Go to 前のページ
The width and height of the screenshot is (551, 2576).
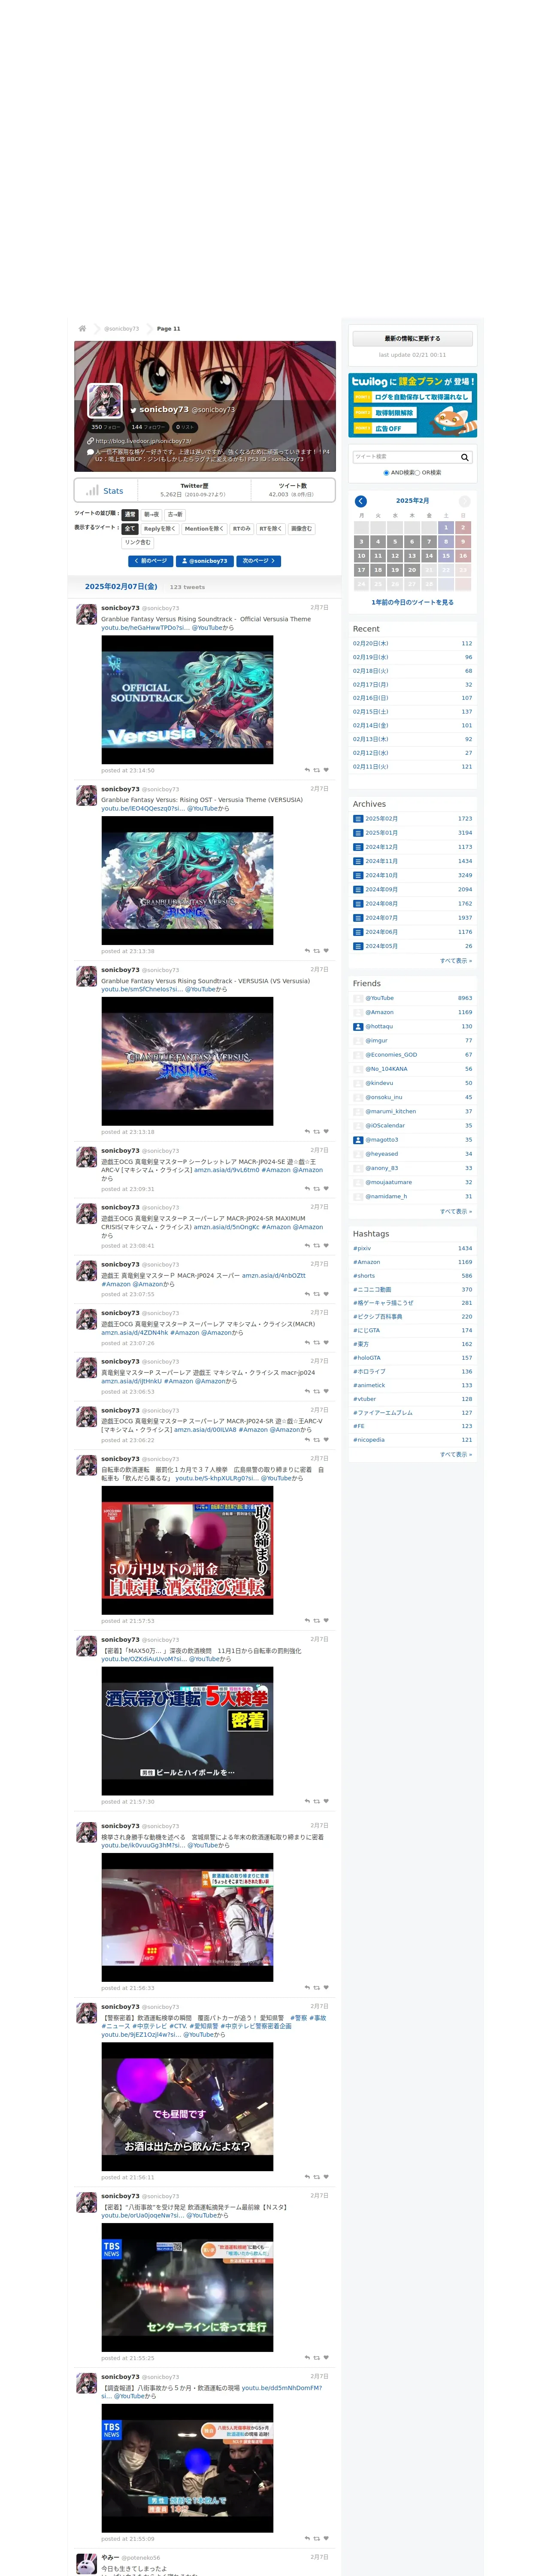(150, 561)
